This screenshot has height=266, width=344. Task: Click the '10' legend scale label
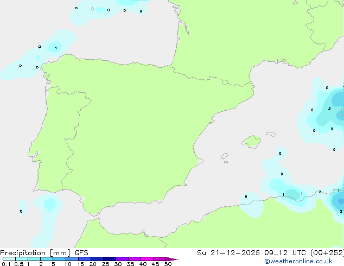tap(68, 264)
